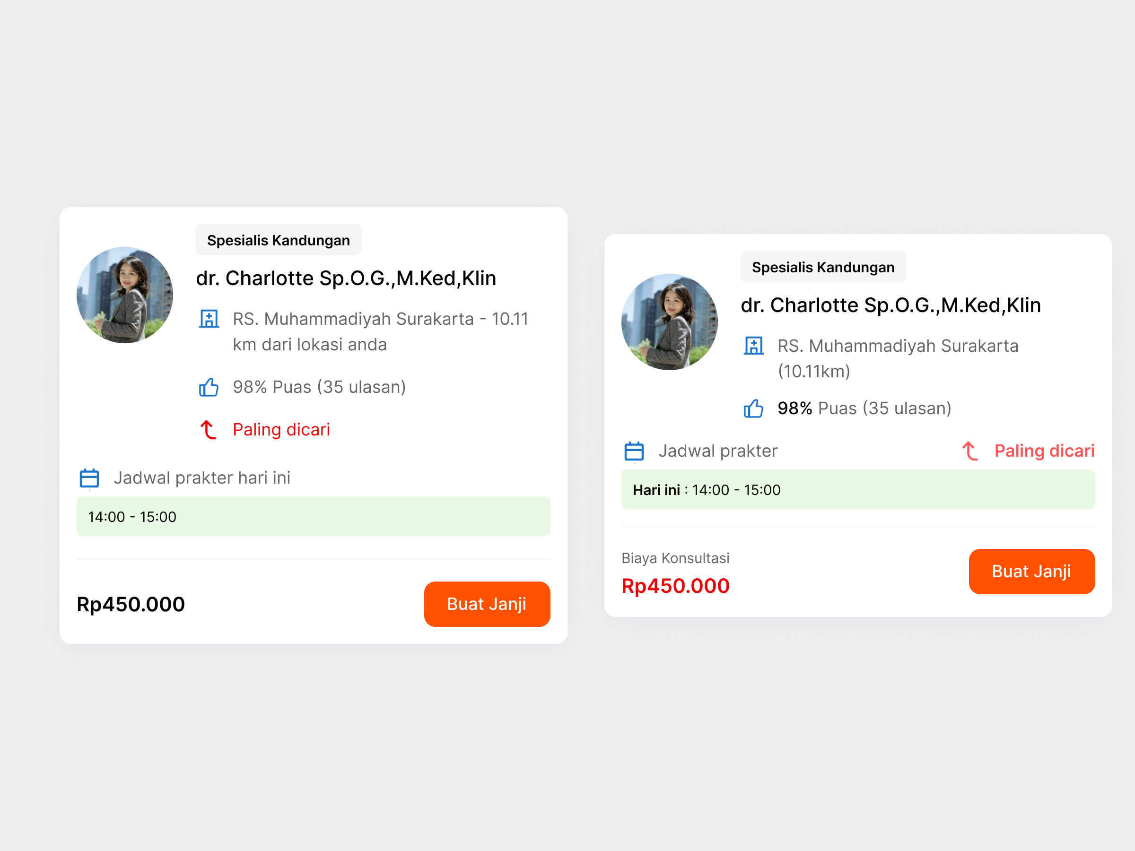1135x851 pixels.
Task: Click thumbs-up rating icon in left card
Action: pyautogui.click(x=209, y=387)
